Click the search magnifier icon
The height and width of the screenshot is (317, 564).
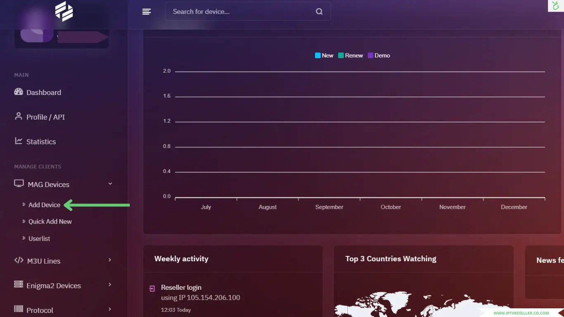pos(319,12)
